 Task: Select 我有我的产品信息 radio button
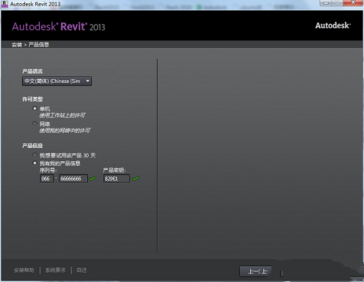click(x=35, y=163)
